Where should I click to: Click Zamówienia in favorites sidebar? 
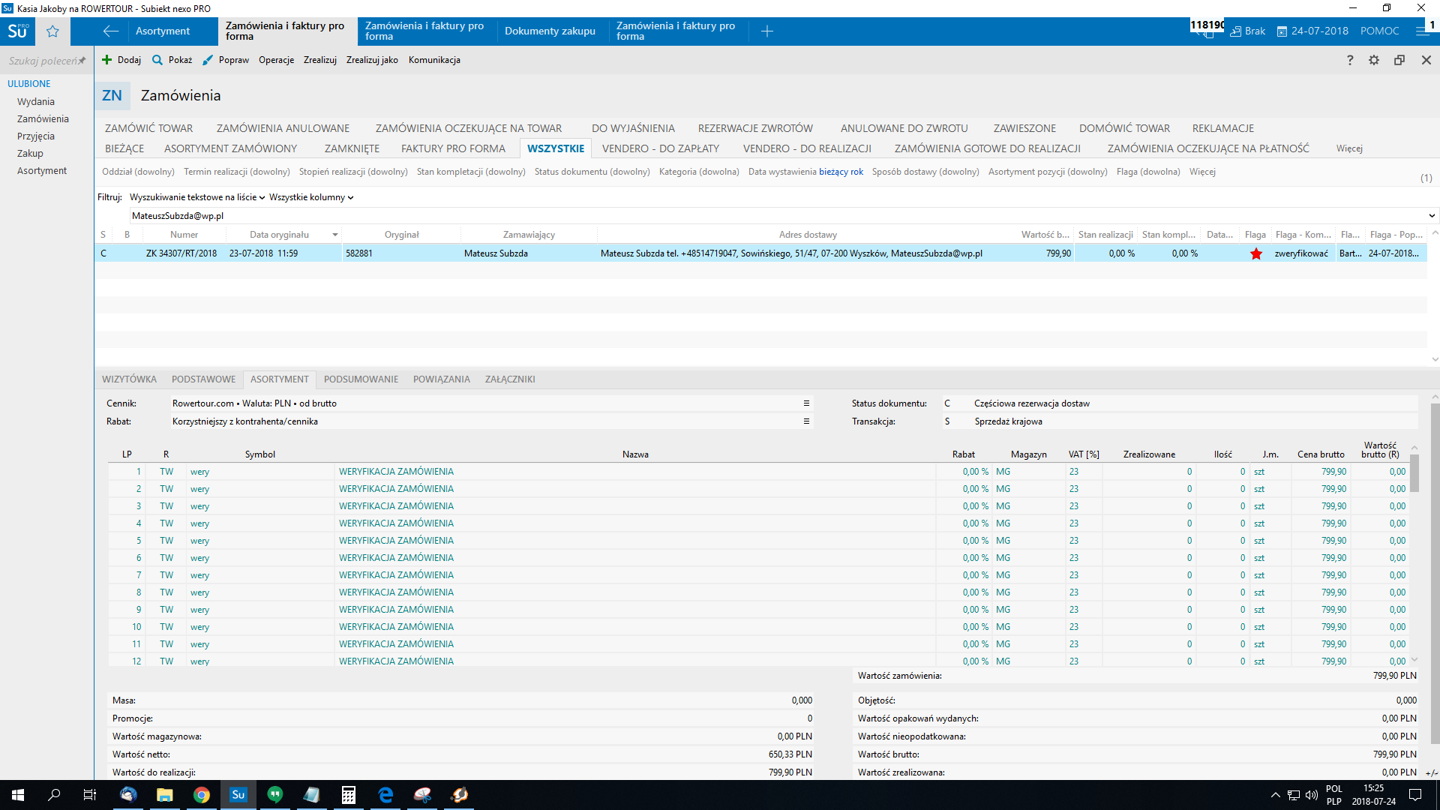pyautogui.click(x=43, y=119)
